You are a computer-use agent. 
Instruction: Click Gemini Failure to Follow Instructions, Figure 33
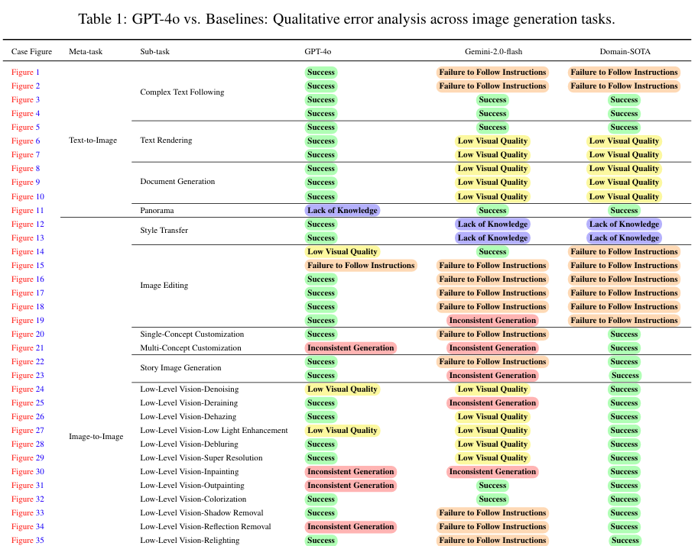click(x=493, y=513)
